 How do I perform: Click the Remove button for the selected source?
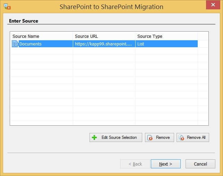(x=160, y=137)
